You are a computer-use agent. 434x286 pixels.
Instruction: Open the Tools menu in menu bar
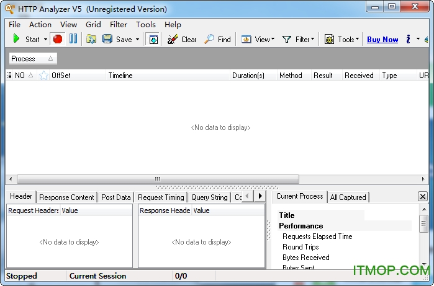(x=145, y=25)
